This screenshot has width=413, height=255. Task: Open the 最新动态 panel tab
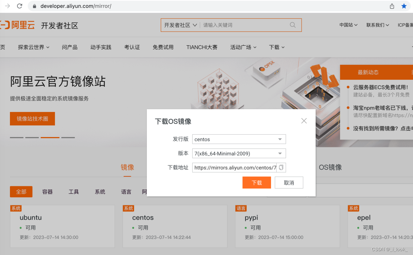pyautogui.click(x=368, y=72)
